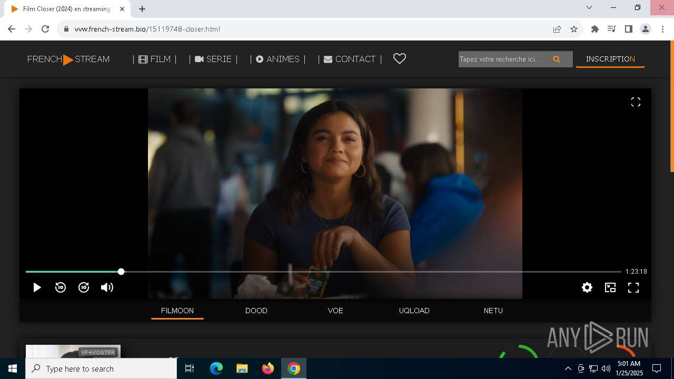Open the SERIE menu
674x379 pixels.
click(x=213, y=59)
